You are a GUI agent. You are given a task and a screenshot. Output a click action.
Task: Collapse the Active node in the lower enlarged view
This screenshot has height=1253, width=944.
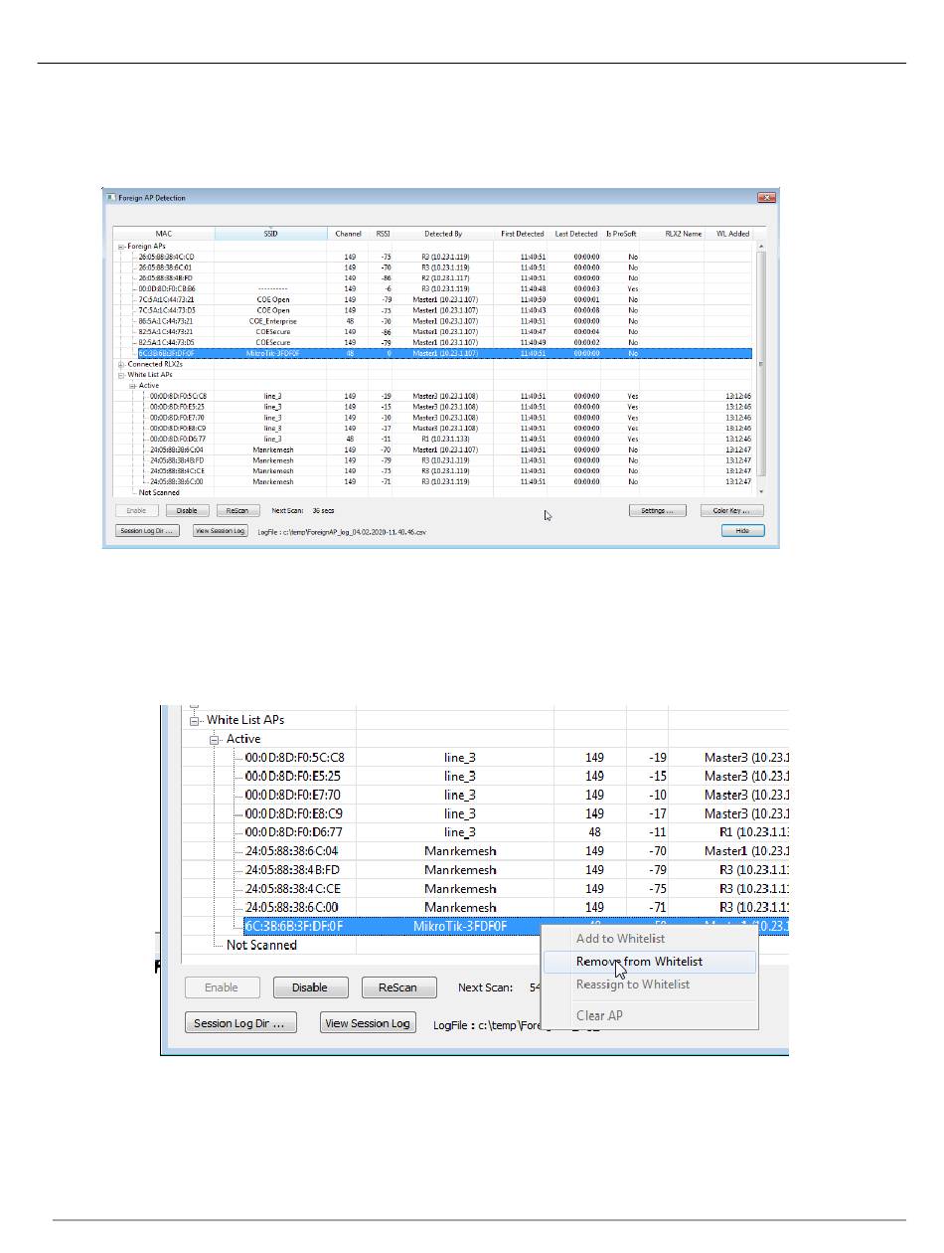[x=216, y=739]
